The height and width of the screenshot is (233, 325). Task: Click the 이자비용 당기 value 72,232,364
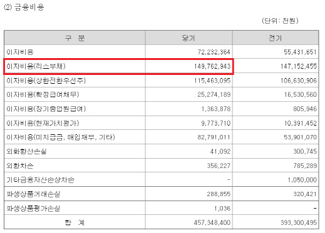pos(214,52)
